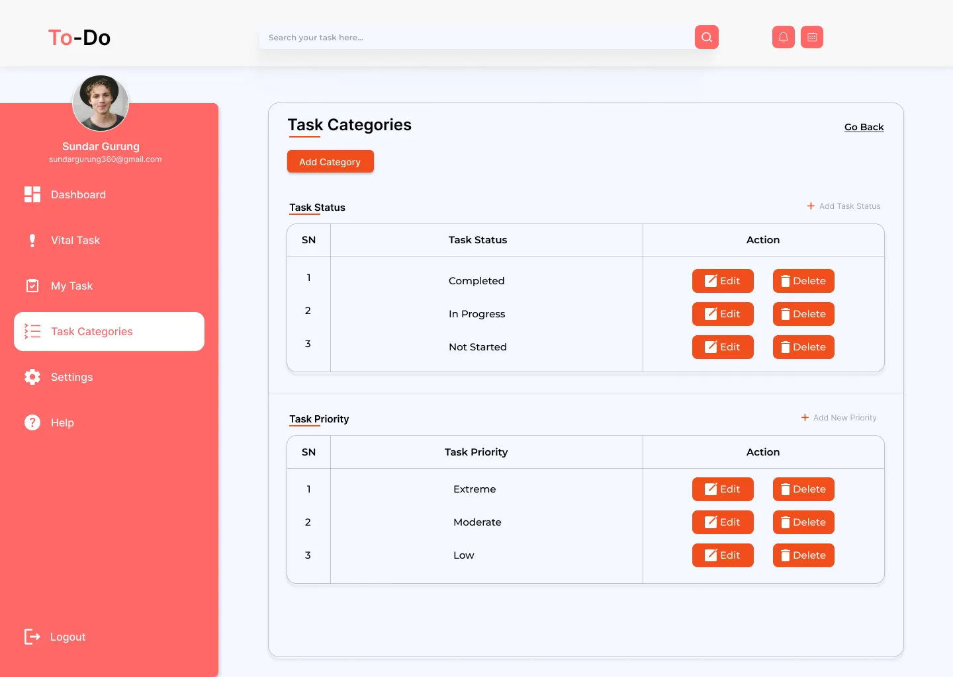Click the My Task clipboard icon

[x=32, y=286]
